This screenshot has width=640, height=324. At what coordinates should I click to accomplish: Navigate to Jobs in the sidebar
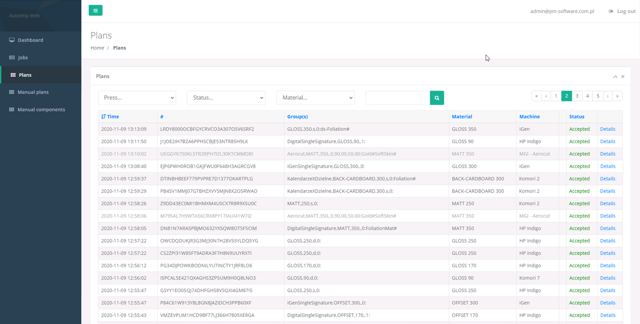23,57
